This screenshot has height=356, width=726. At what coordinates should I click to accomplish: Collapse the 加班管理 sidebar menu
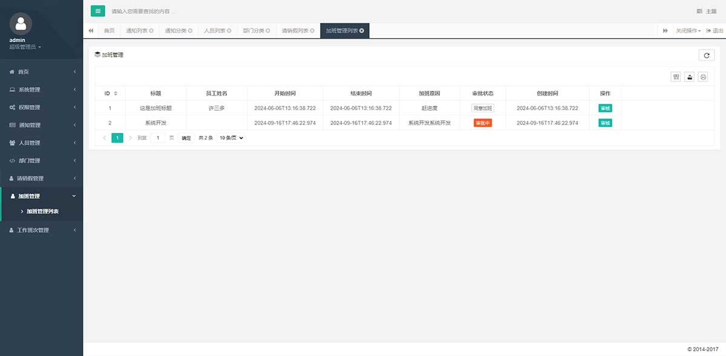tap(41, 196)
